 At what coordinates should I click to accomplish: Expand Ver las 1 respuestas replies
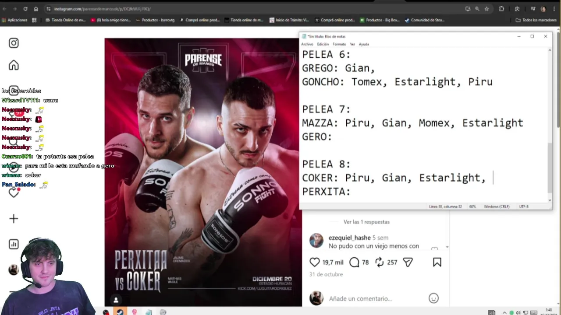tap(366, 222)
